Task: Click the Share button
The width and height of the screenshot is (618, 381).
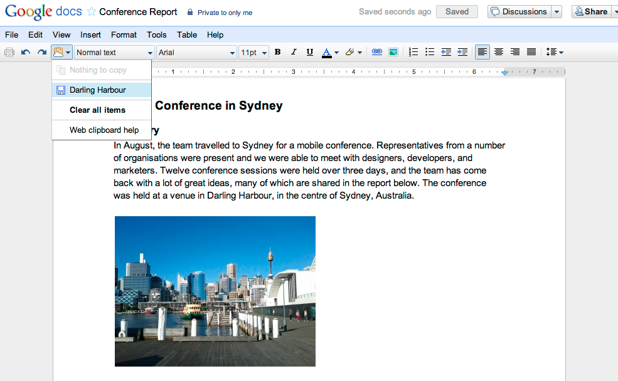Action: (x=590, y=12)
